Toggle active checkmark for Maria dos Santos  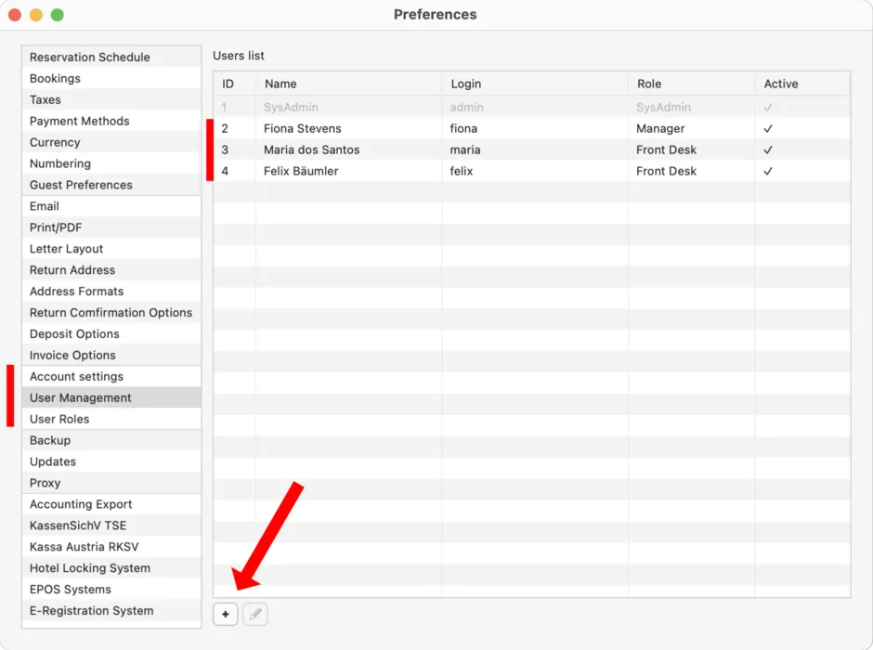pos(768,149)
